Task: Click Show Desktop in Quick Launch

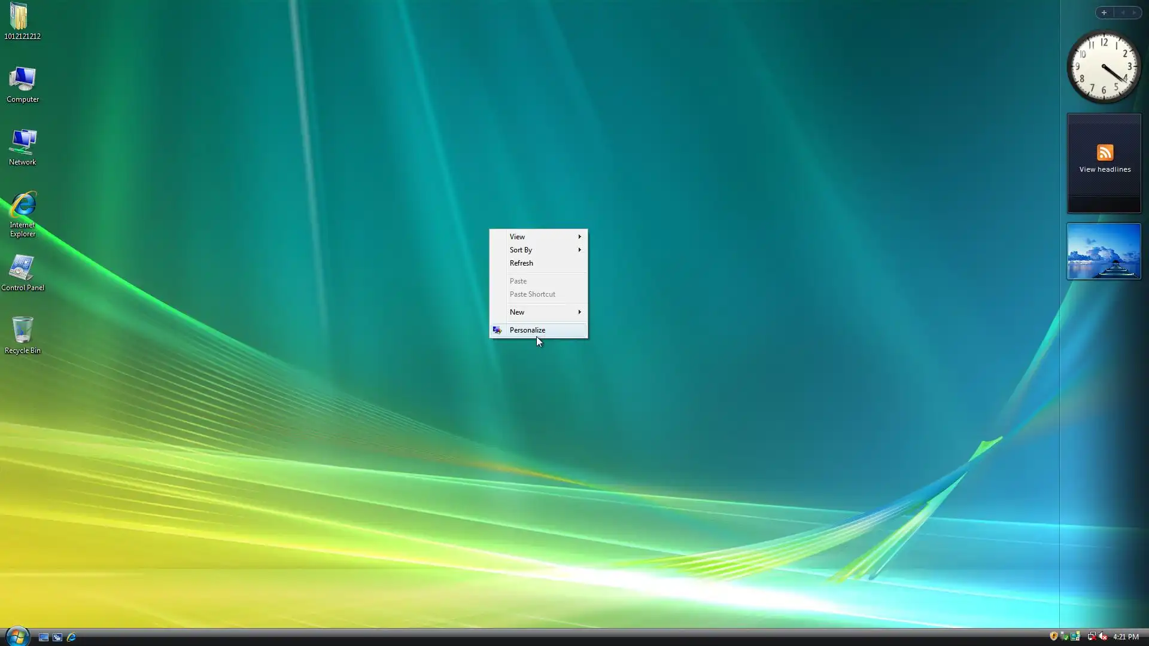Action: point(44,637)
